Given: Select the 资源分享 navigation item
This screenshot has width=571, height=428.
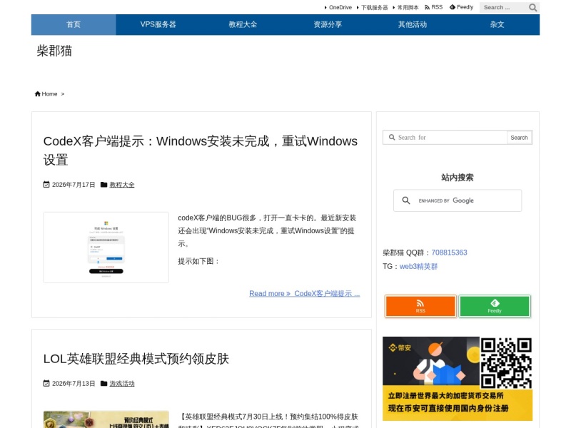Looking at the screenshot, I should (328, 25).
